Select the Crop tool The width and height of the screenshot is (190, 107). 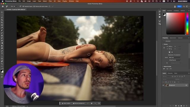(2, 23)
